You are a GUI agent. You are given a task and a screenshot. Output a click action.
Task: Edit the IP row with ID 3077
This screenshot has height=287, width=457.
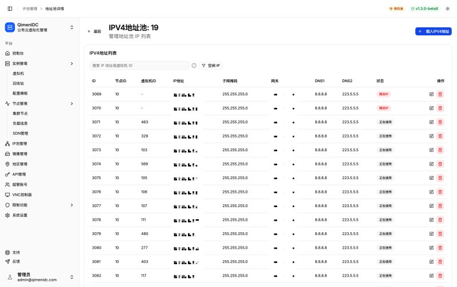[x=431, y=206]
